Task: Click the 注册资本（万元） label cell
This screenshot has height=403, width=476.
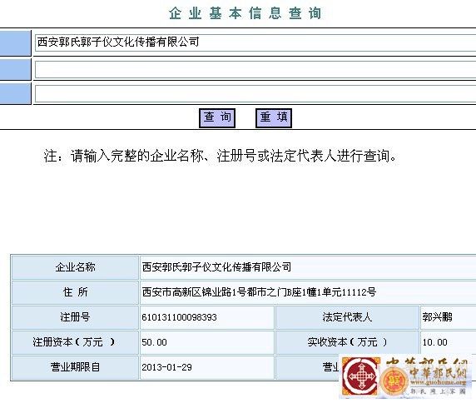Action: point(75,342)
